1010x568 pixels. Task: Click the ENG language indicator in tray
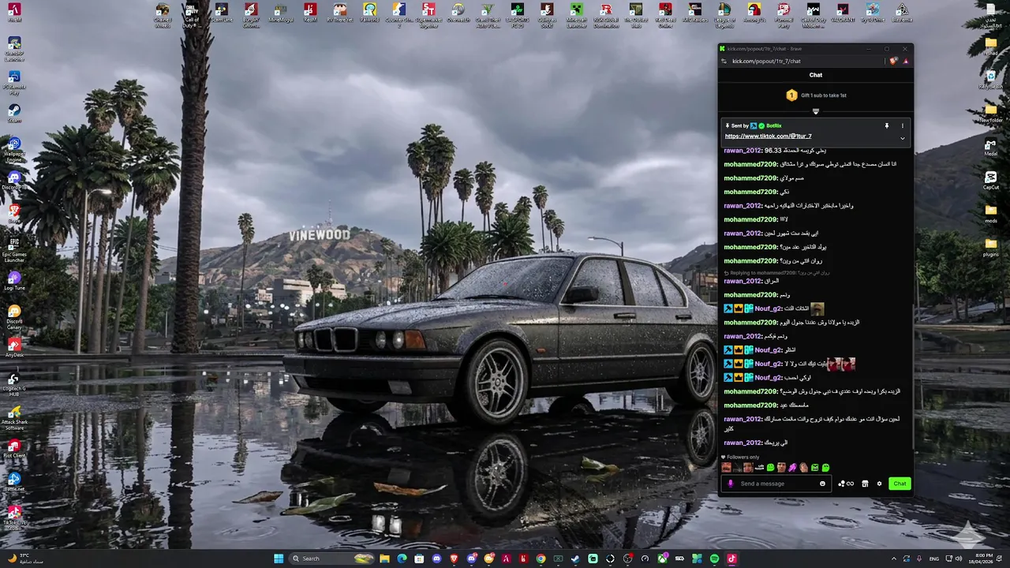point(934,559)
